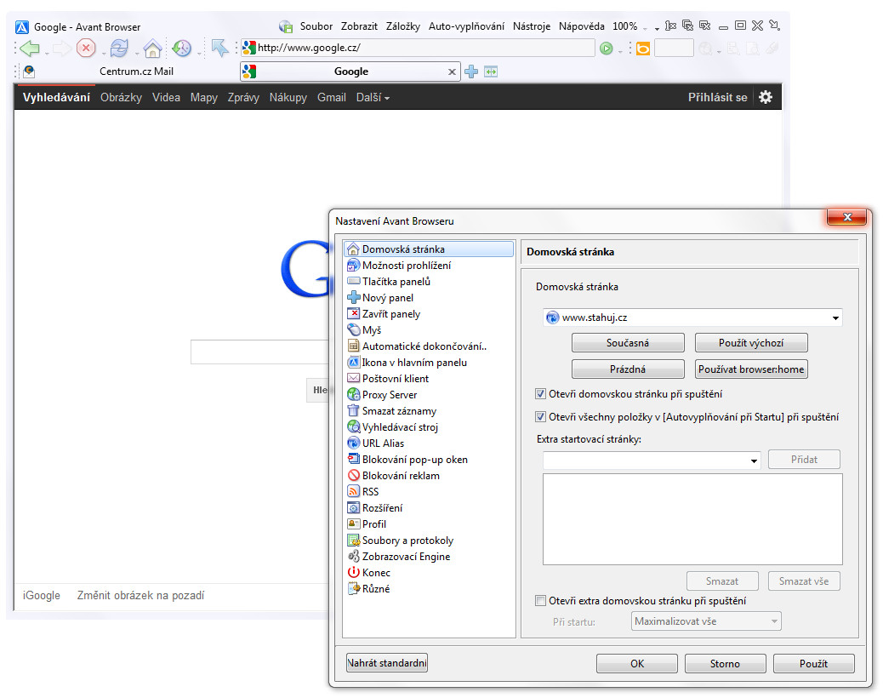Open the Při startu Maximalizovat vše dropdown
883x698 pixels.
tap(706, 621)
